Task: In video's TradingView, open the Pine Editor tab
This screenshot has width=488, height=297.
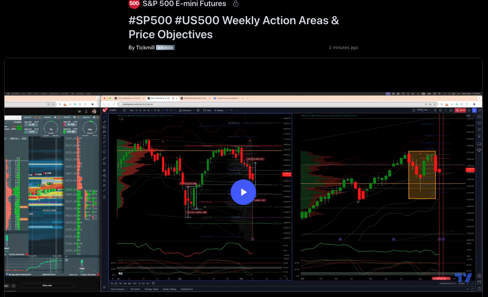Action: [135, 289]
